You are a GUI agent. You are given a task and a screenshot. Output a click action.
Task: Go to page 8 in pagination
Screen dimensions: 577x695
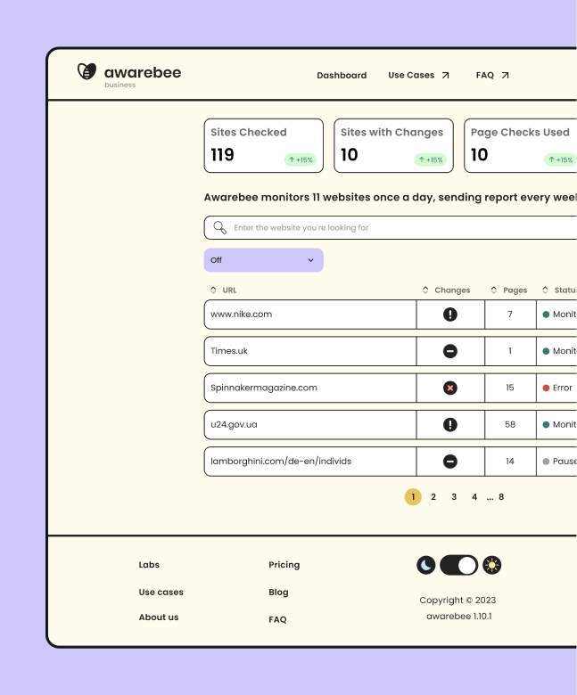coord(501,497)
